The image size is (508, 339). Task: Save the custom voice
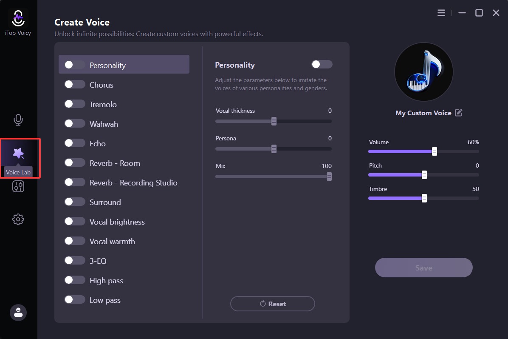click(423, 268)
